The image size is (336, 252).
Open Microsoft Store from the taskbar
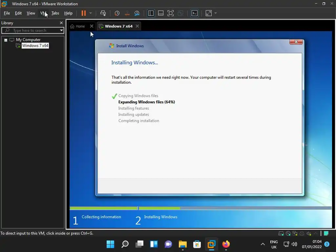197,244
